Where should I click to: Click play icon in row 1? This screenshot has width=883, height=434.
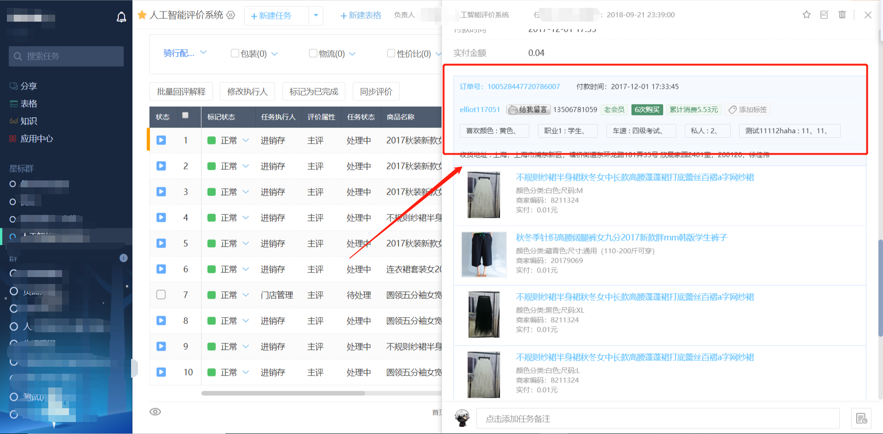[161, 140]
